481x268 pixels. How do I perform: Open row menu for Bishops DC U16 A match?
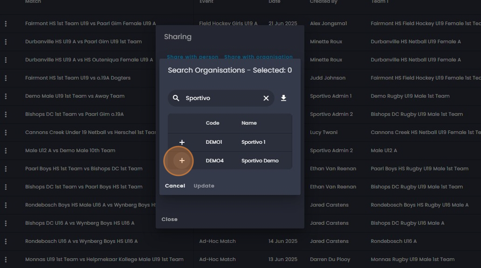click(x=6, y=223)
